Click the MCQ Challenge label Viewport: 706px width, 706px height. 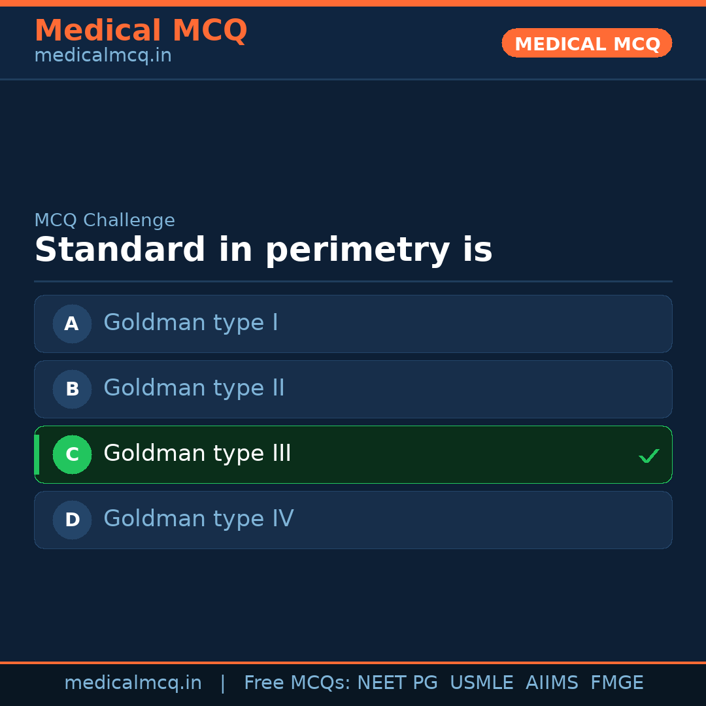(x=105, y=220)
